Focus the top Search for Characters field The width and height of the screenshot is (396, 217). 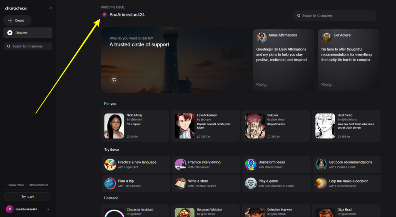click(335, 15)
